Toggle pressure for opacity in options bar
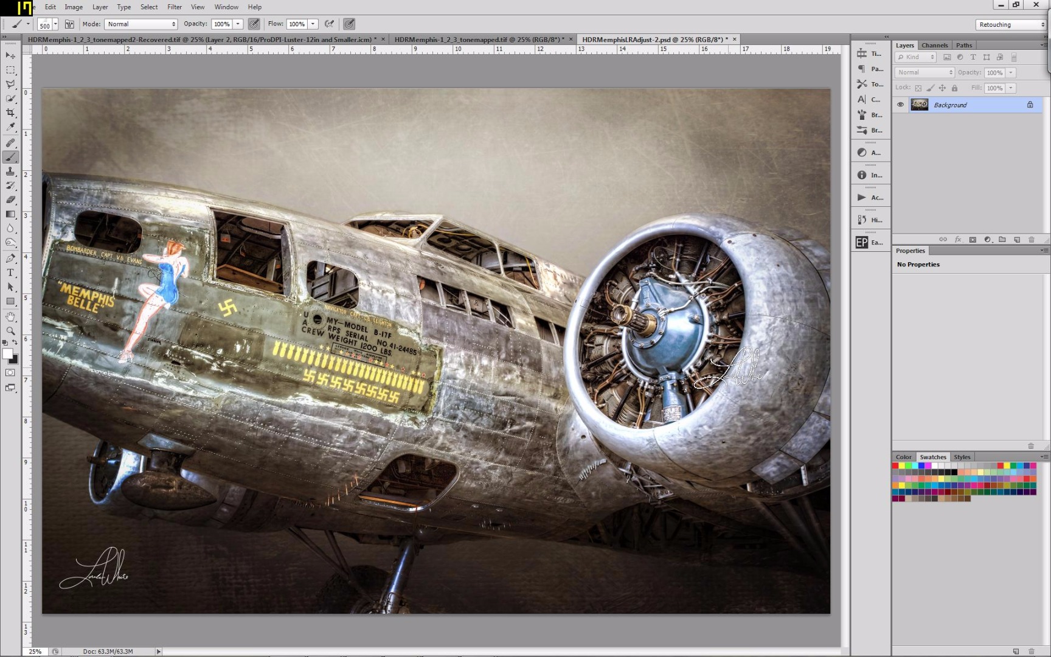Viewport: 1051px width, 657px height. click(x=254, y=24)
